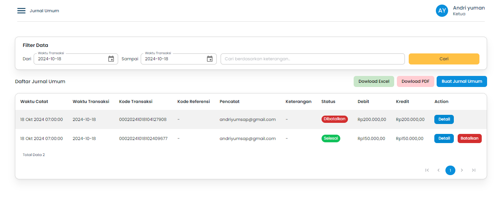
Task: Go to the first page of results
Action: (x=427, y=170)
